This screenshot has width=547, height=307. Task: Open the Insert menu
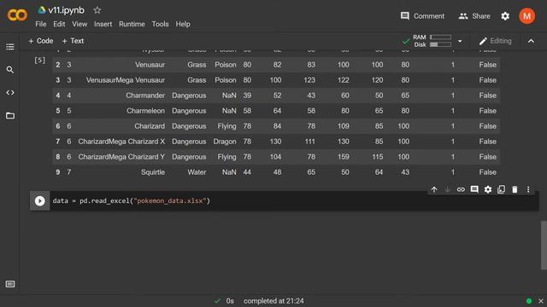tap(103, 24)
